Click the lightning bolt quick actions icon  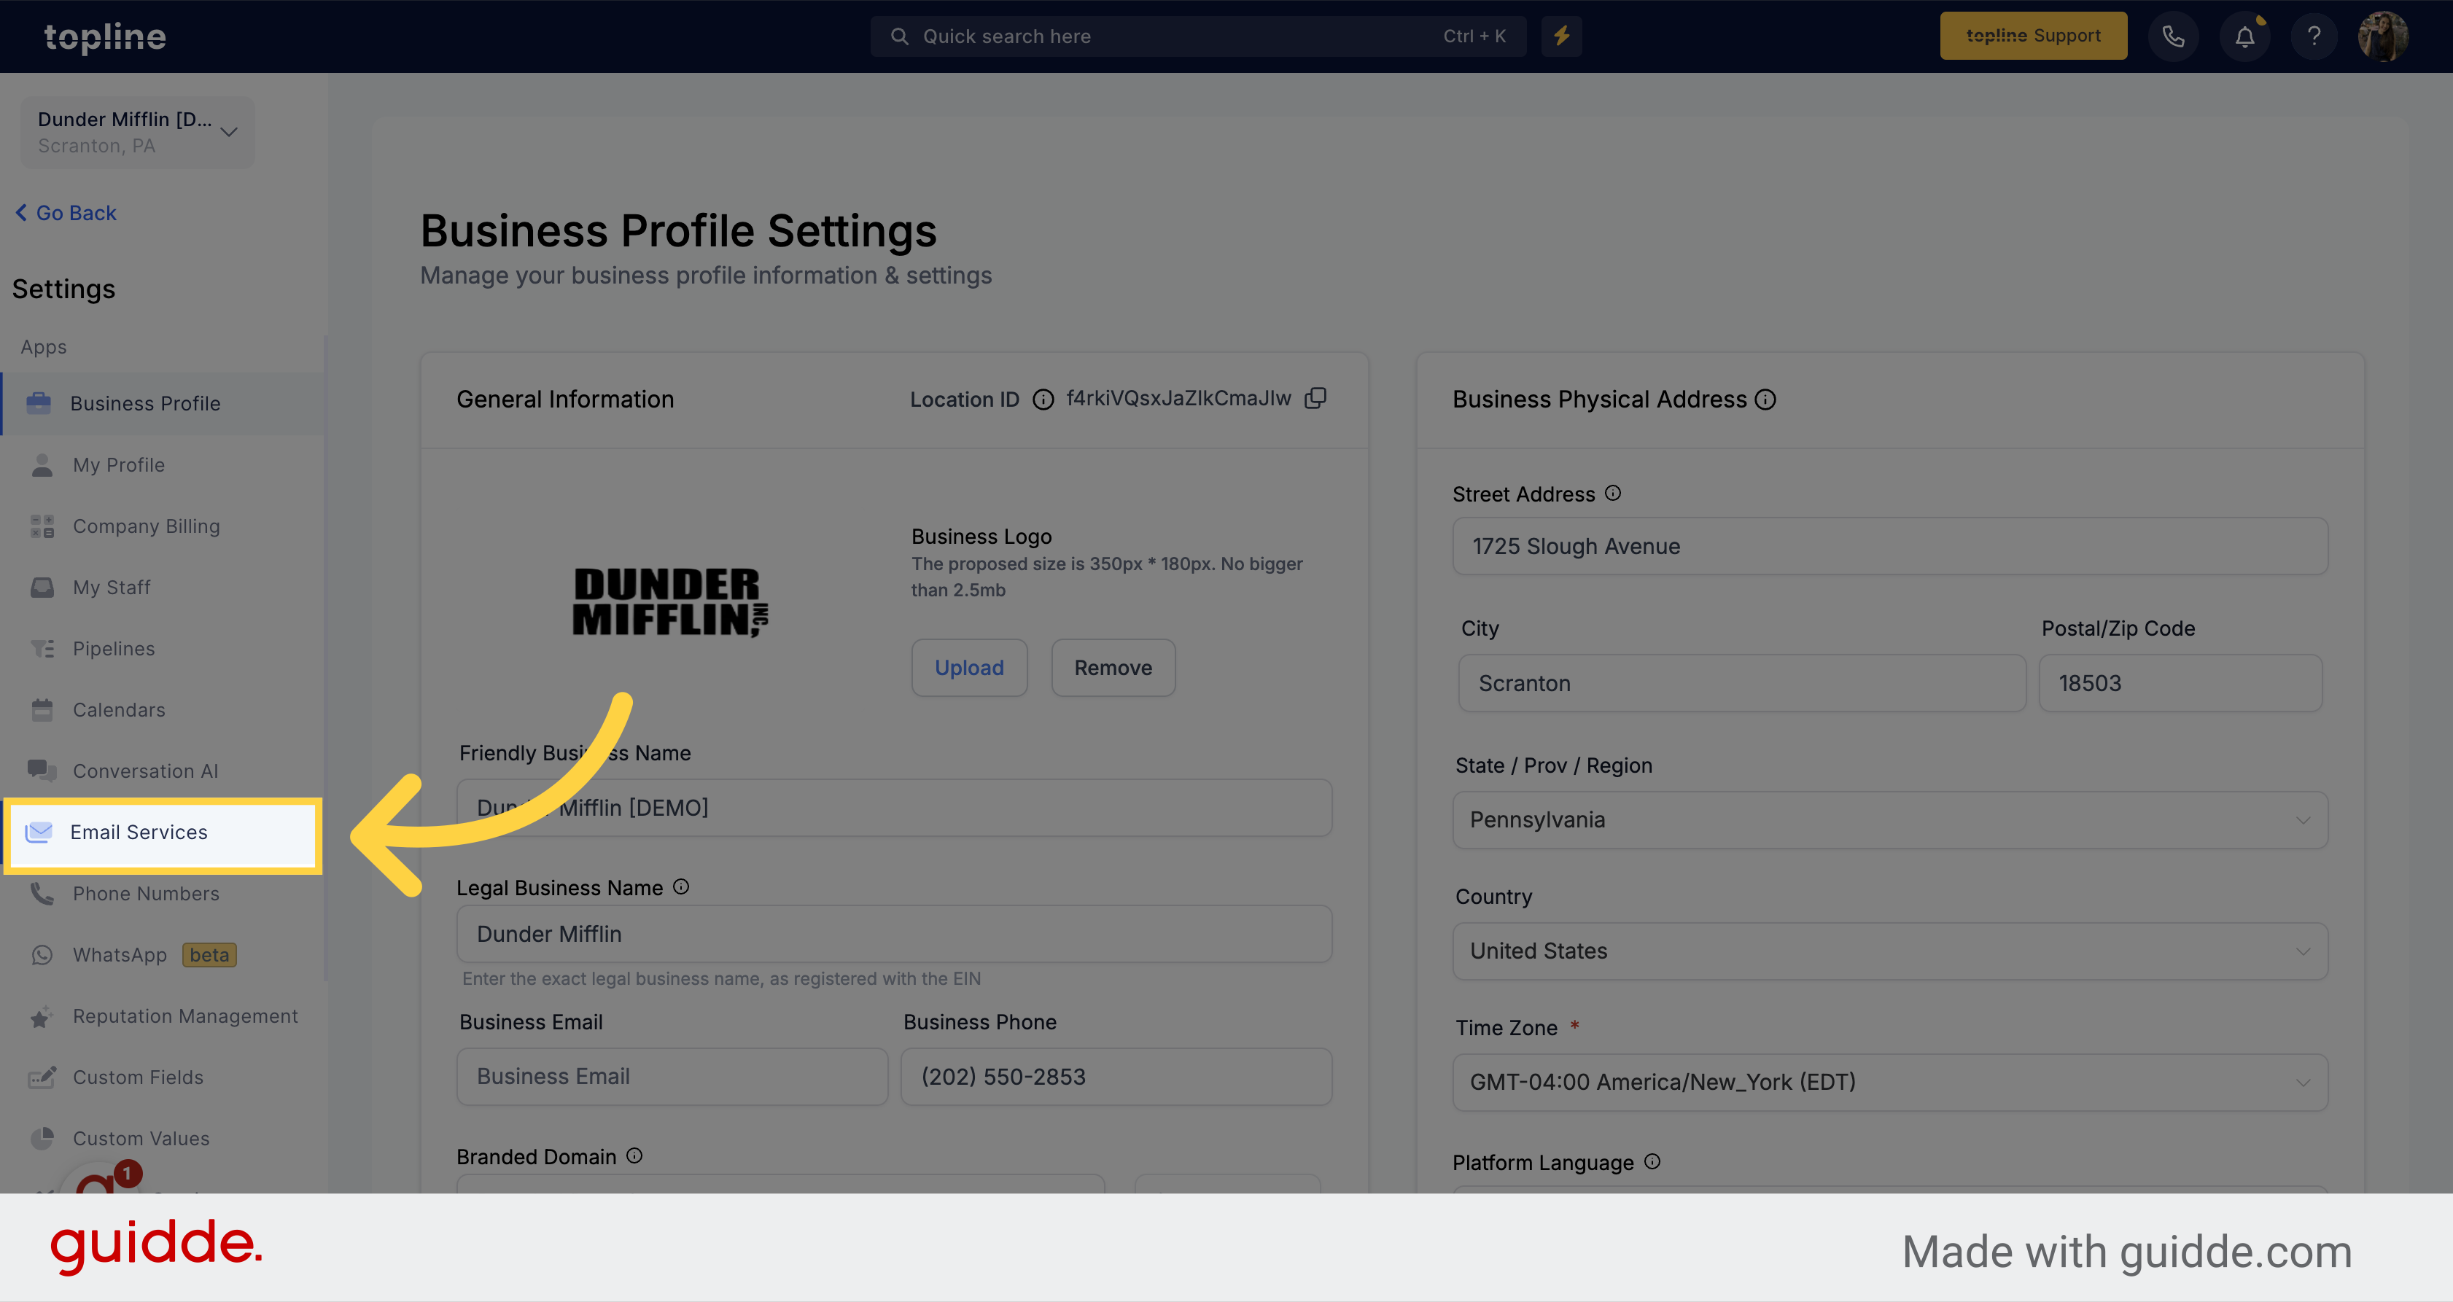(x=1562, y=36)
